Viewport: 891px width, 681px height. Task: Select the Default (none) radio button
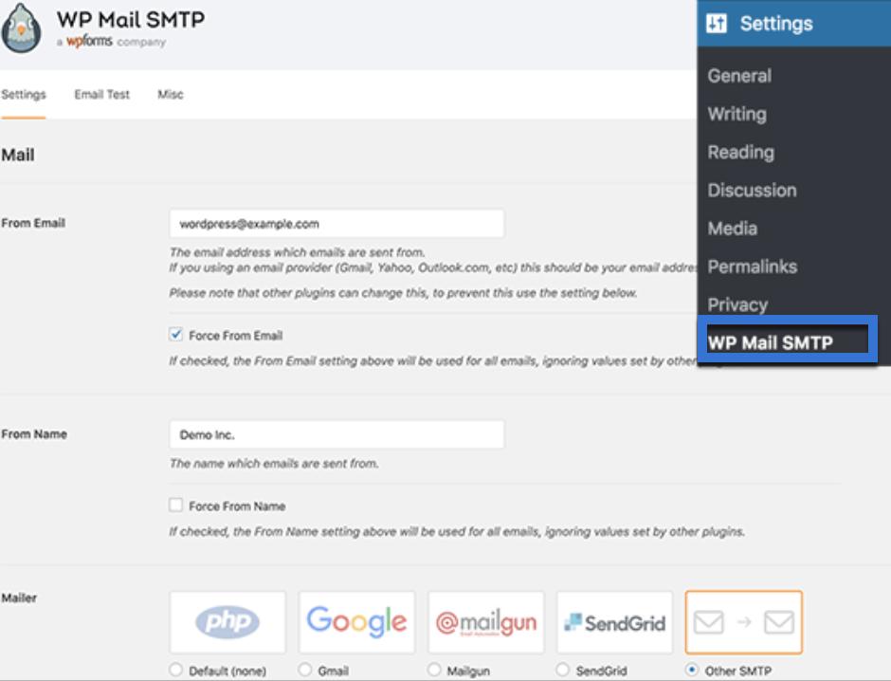point(176,670)
